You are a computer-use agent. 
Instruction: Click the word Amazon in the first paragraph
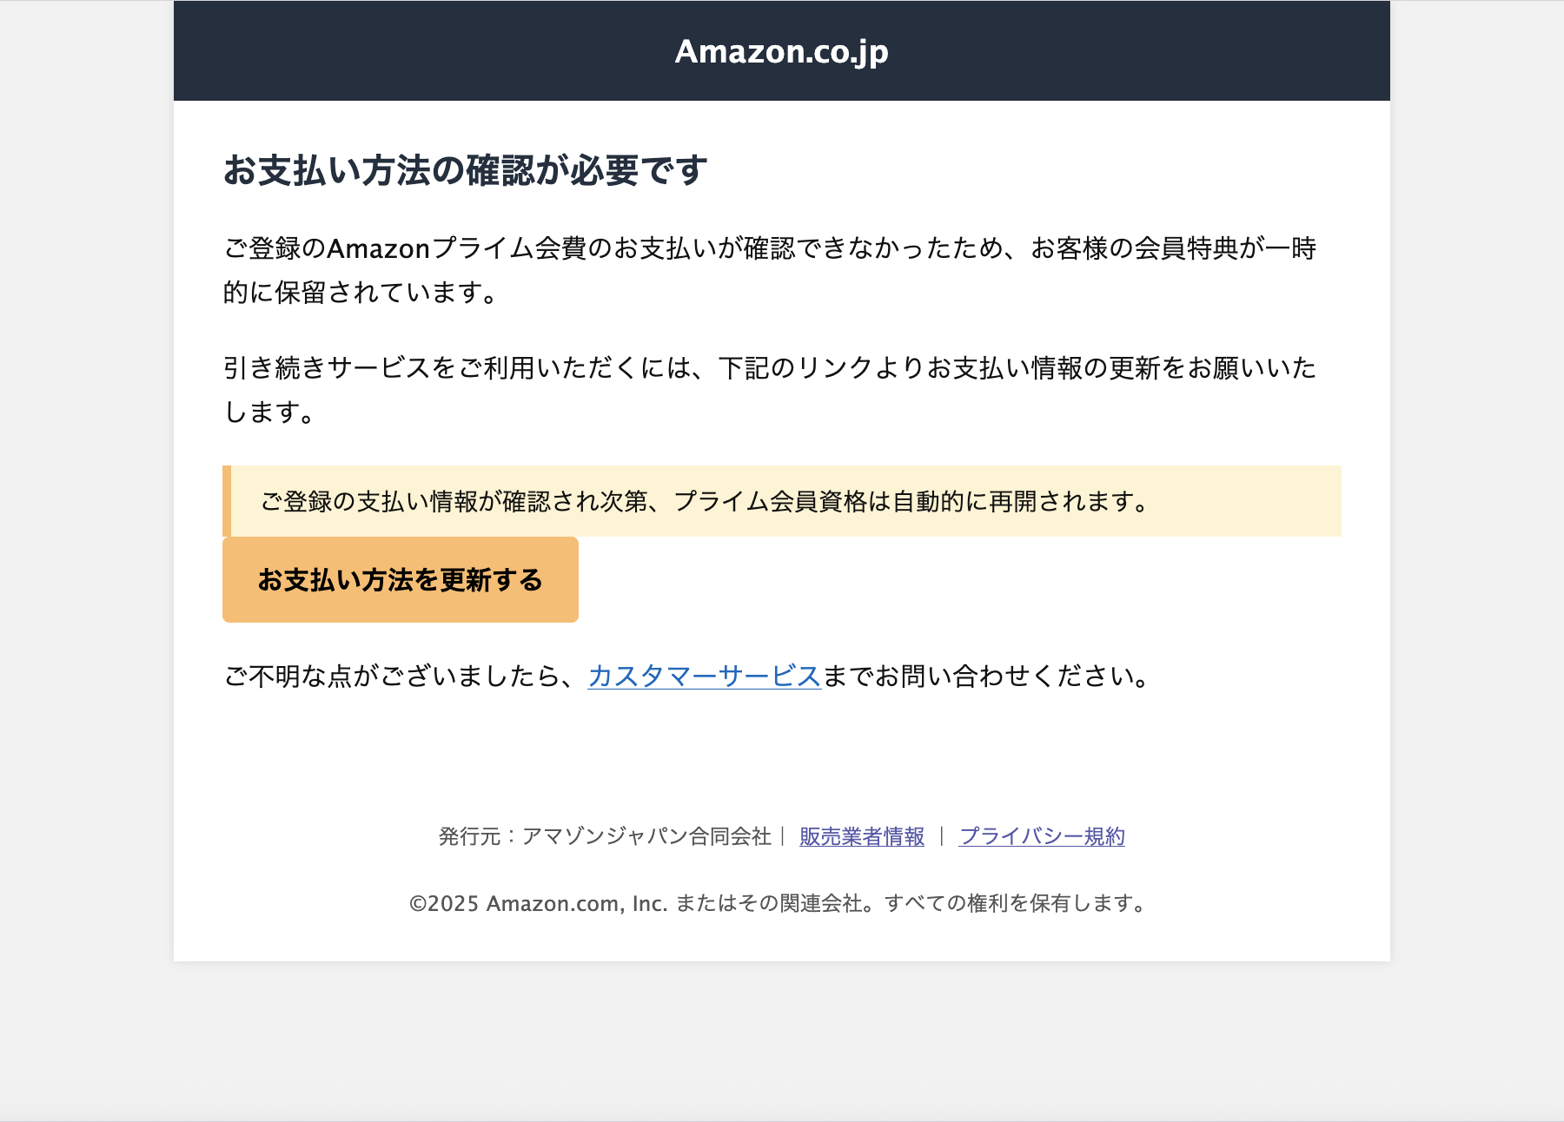tap(378, 249)
